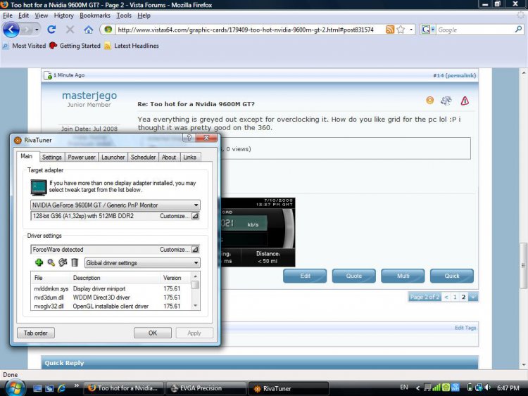The image size is (528, 396).
Task: Click the green plus add driver icon
Action: 39,262
